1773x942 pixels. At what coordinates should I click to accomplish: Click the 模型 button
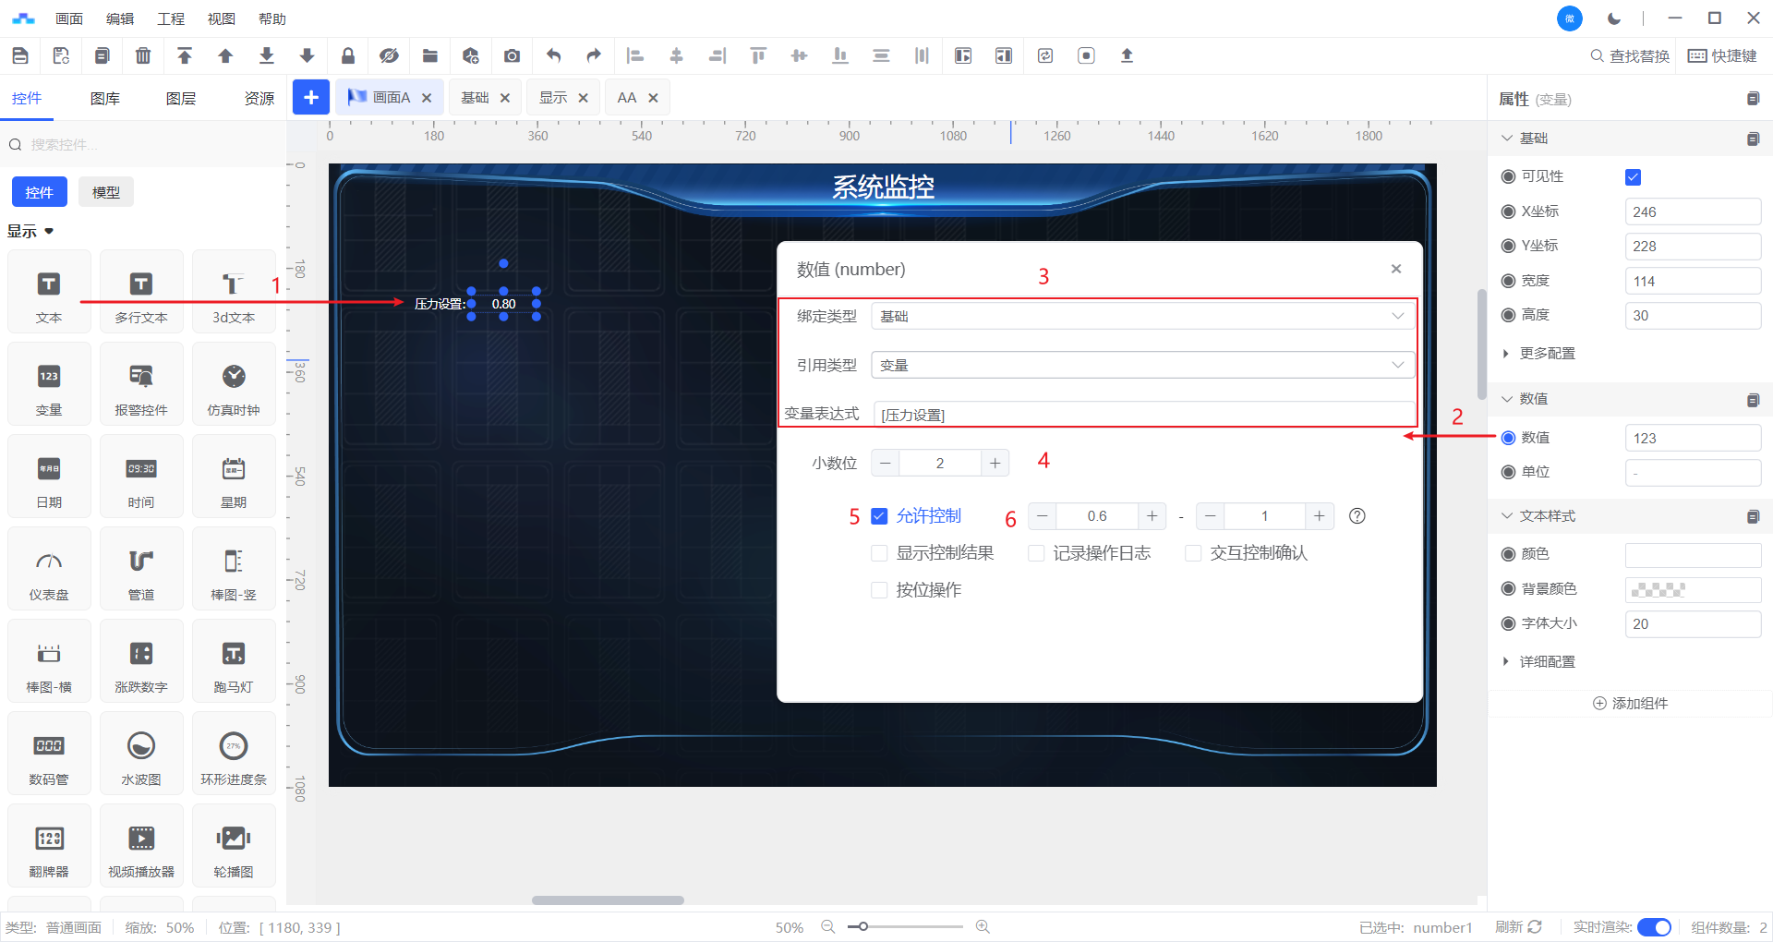106,192
